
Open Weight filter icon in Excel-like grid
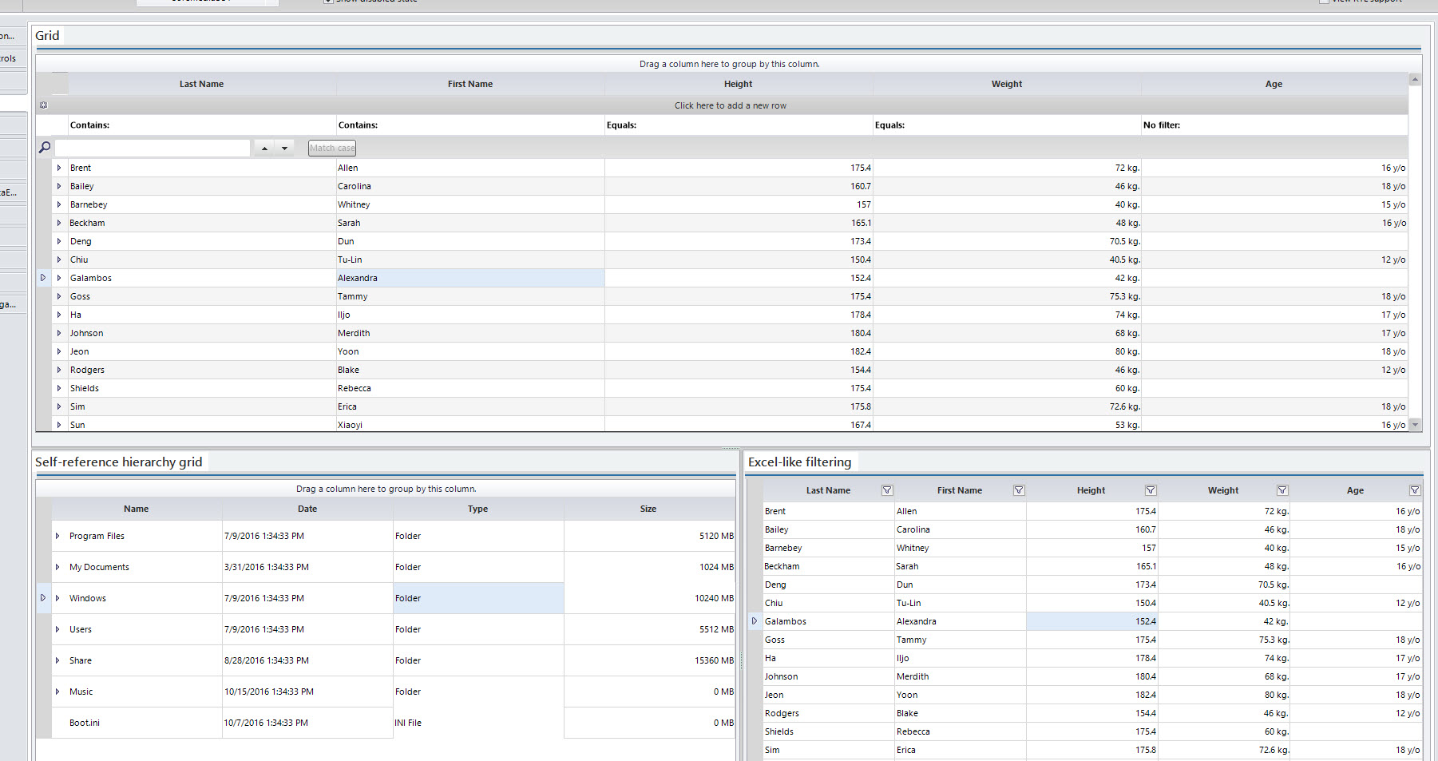tap(1282, 490)
